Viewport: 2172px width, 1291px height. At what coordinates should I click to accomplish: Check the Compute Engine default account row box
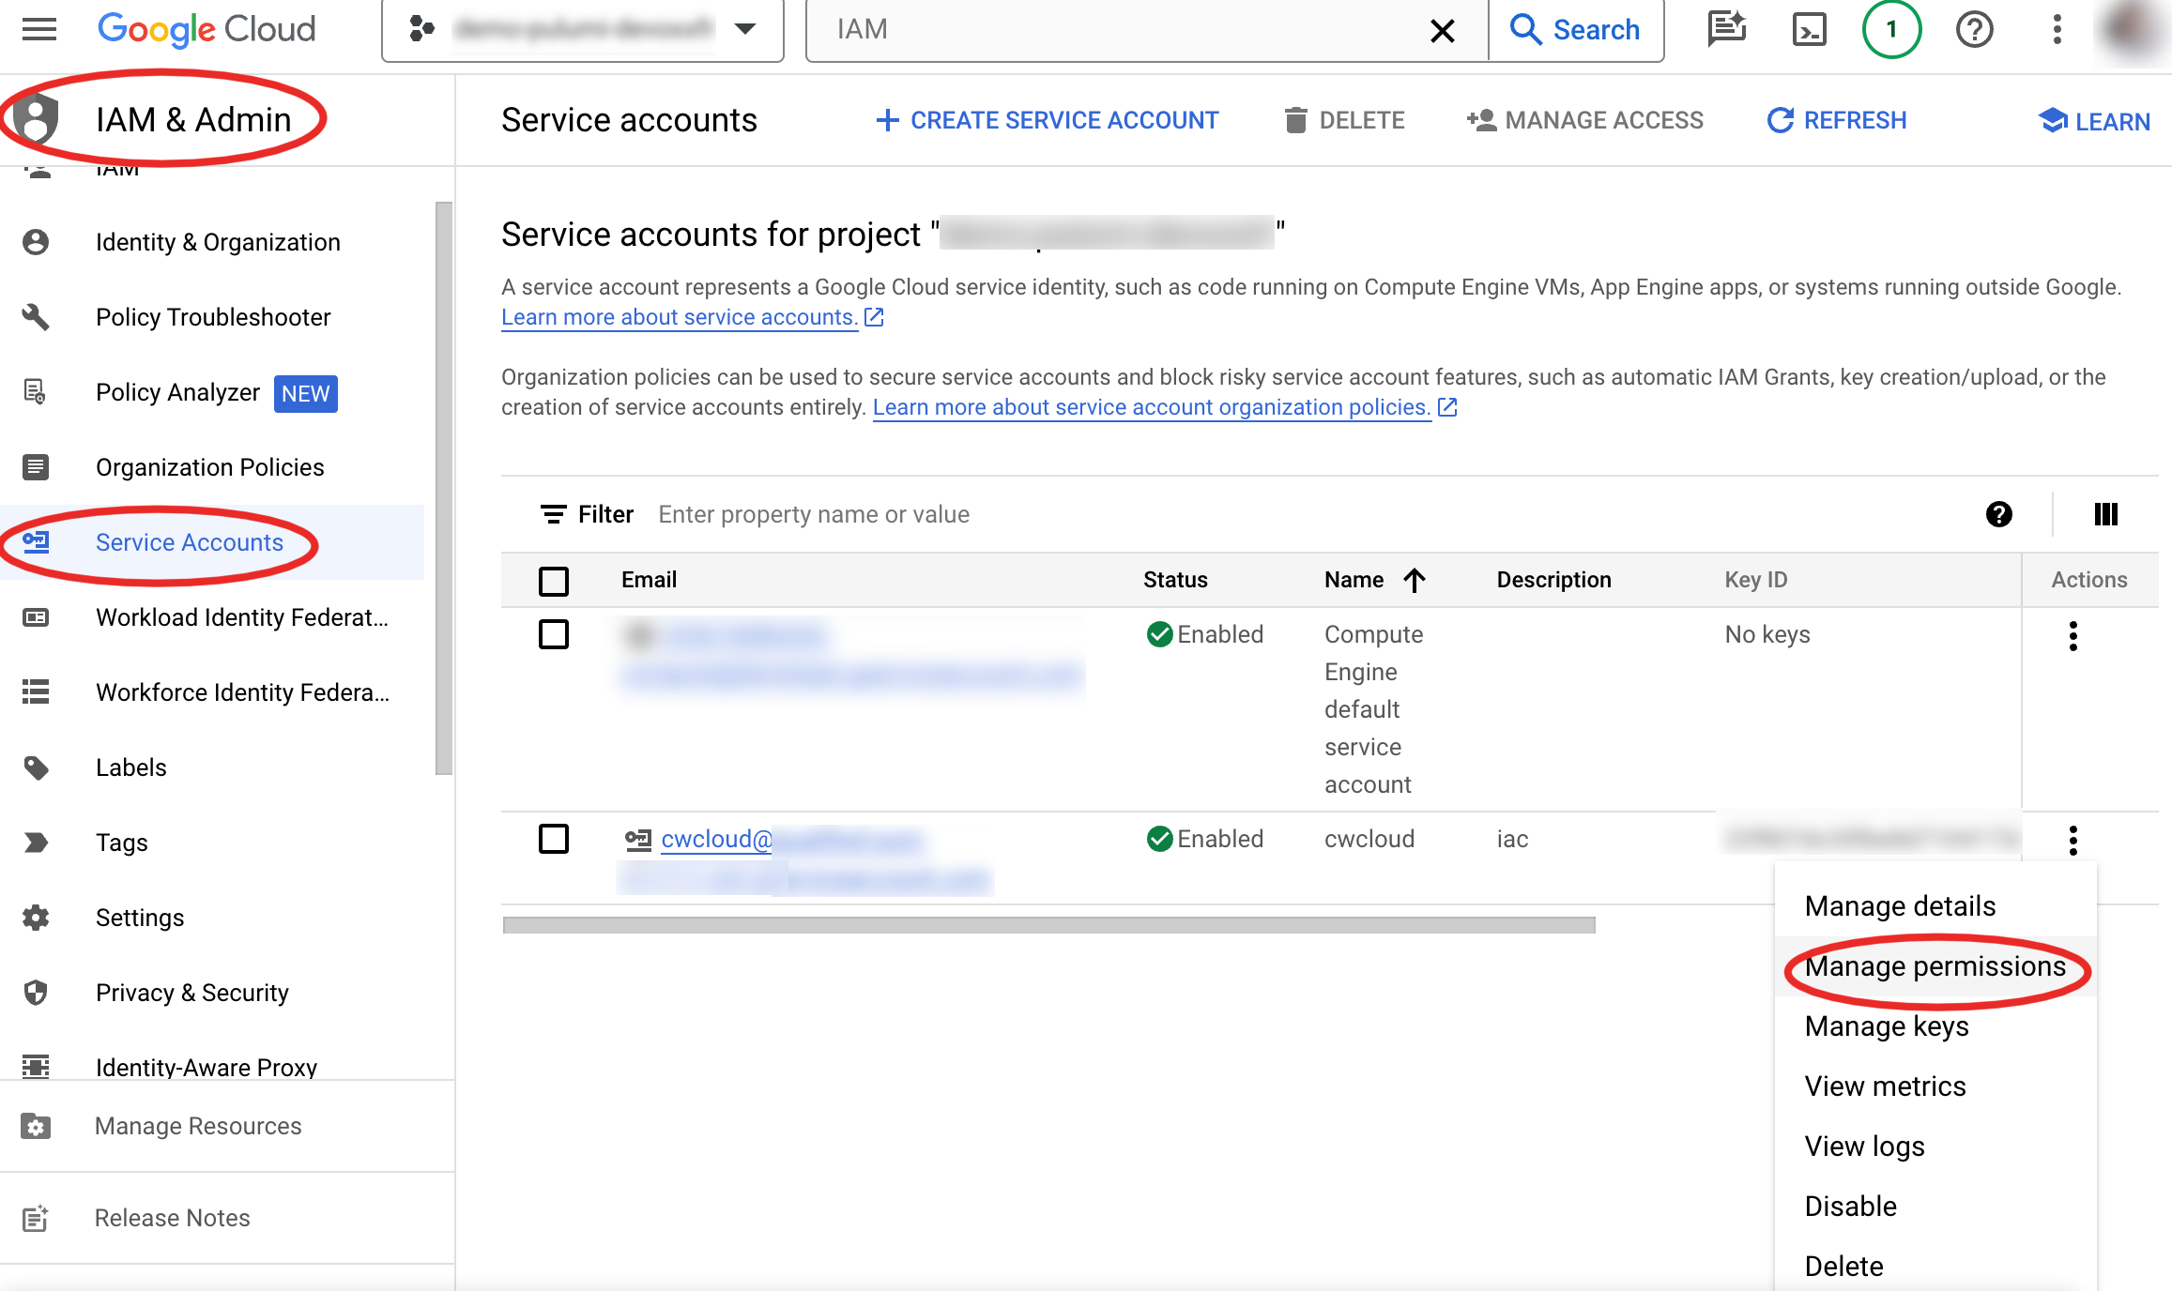pos(554,634)
